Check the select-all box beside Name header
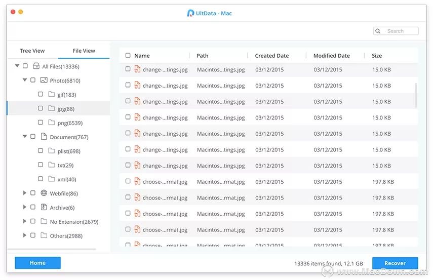433x280 pixels. click(128, 55)
